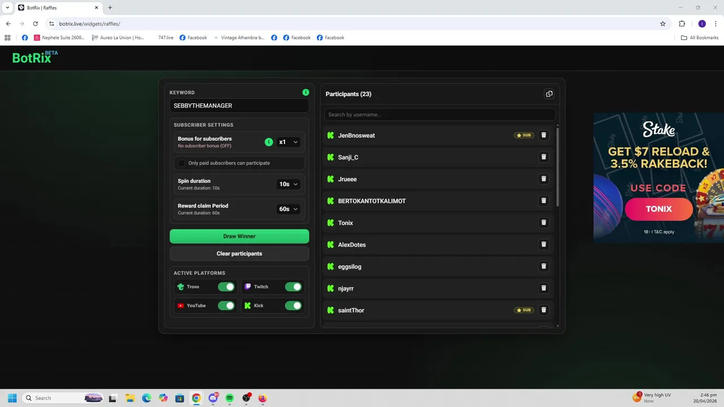Open a new browser tab
This screenshot has width=724, height=407.
[110, 8]
